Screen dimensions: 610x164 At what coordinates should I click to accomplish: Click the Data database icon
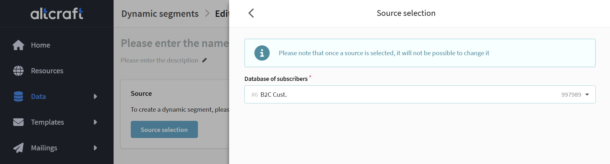pos(18,96)
